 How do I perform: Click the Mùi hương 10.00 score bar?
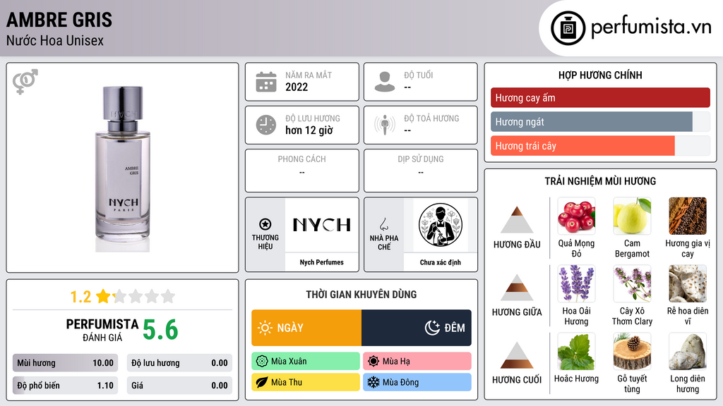coord(65,363)
